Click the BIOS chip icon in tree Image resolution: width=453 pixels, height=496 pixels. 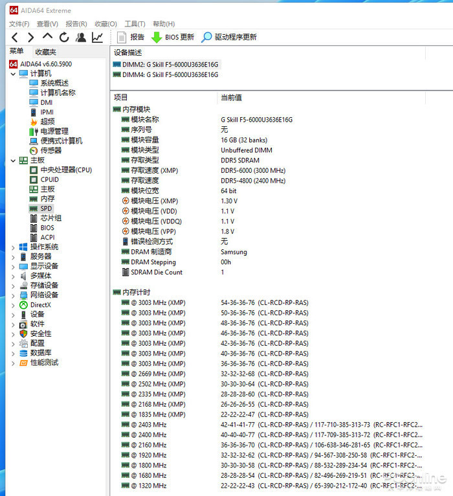click(34, 228)
